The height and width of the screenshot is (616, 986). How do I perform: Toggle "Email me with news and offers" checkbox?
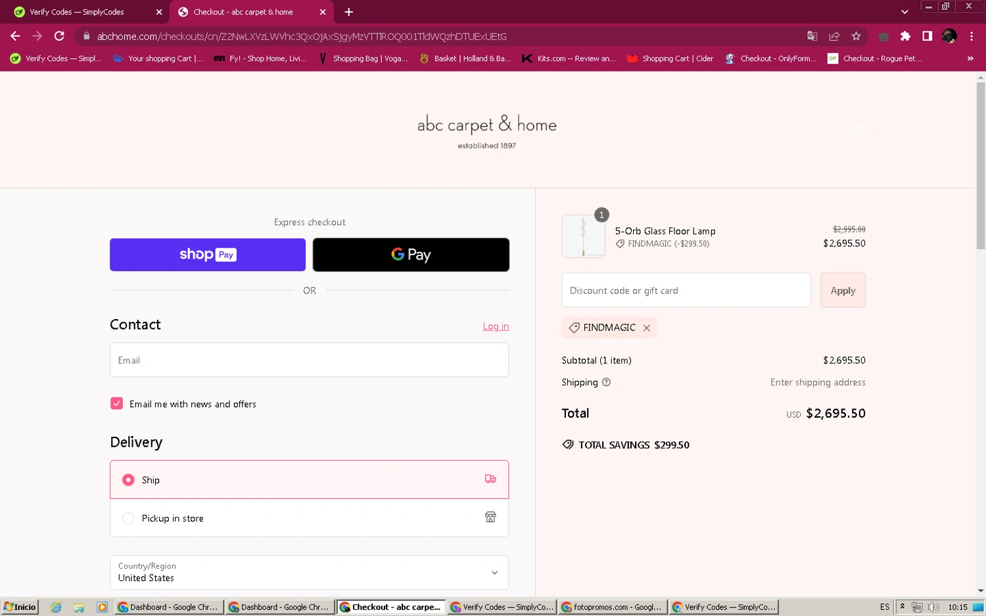[x=116, y=403]
